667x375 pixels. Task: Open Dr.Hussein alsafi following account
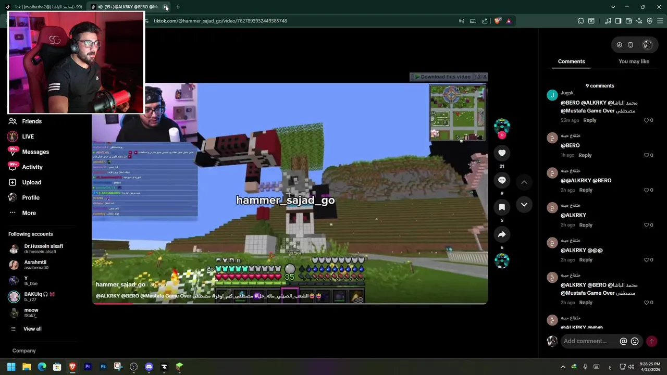[x=43, y=248]
